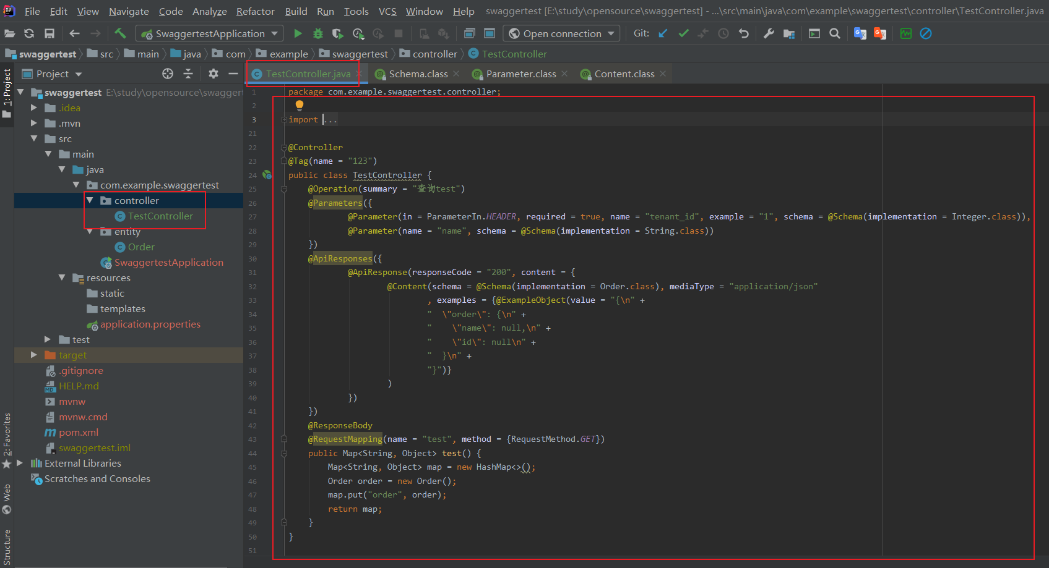1049x568 pixels.
Task: Build project using the hammer icon
Action: pos(120,33)
